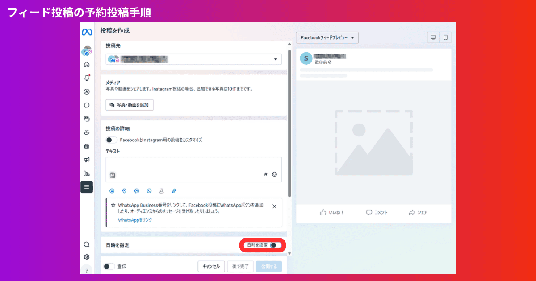Open the ads megaphone icon in sidebar
536x281 pixels.
click(x=87, y=160)
